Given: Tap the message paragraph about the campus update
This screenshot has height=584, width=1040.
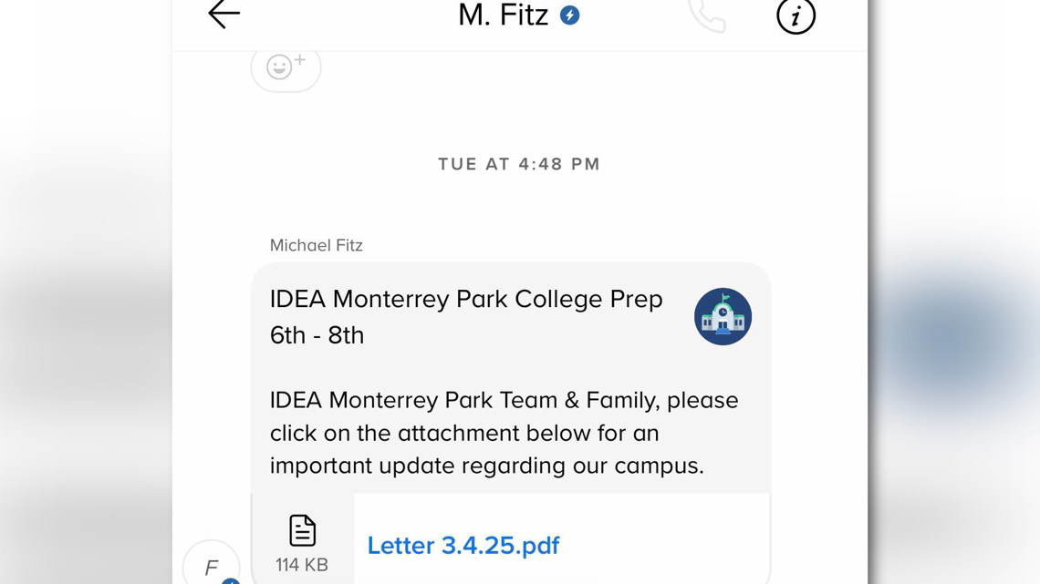Looking at the screenshot, I should click(504, 433).
